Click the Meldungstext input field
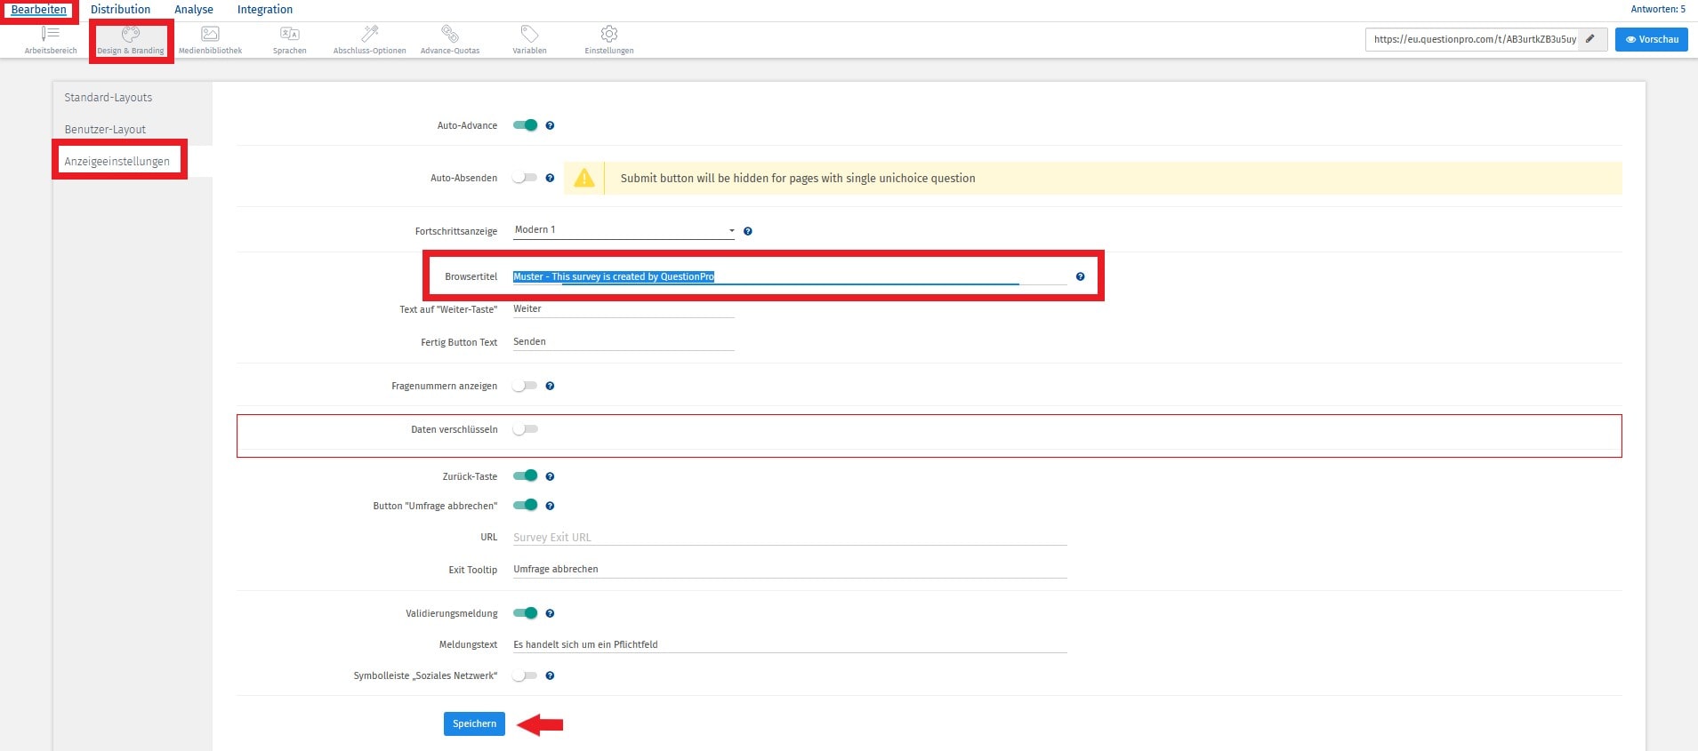 click(790, 645)
